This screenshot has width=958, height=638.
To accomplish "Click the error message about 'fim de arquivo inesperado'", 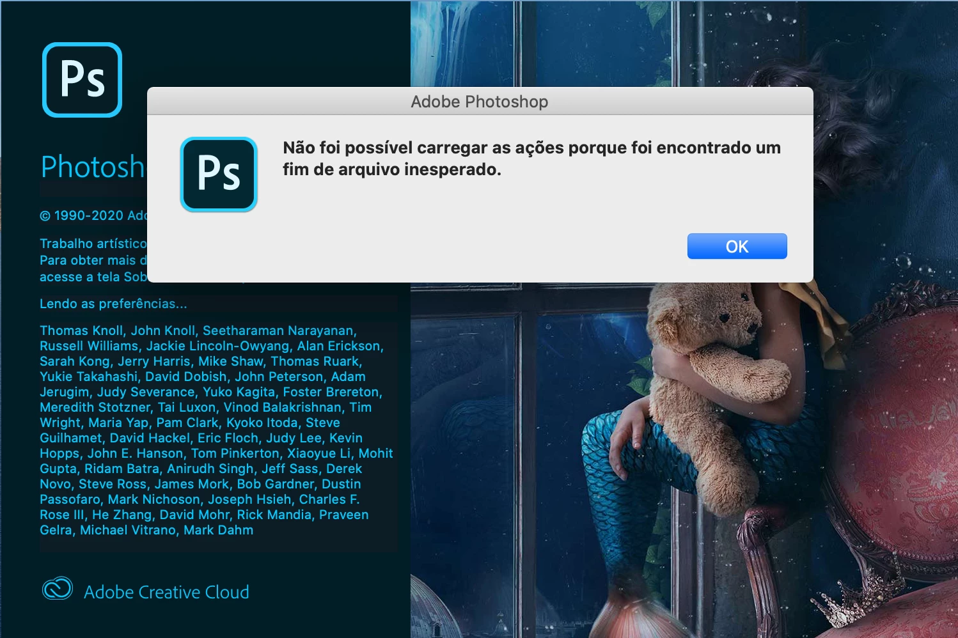I will pos(531,159).
